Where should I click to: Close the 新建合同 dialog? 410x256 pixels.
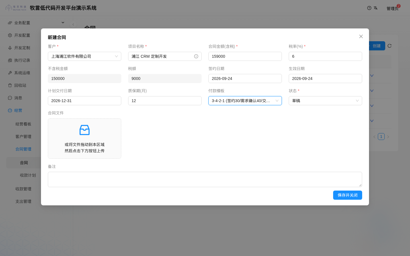pos(361,36)
